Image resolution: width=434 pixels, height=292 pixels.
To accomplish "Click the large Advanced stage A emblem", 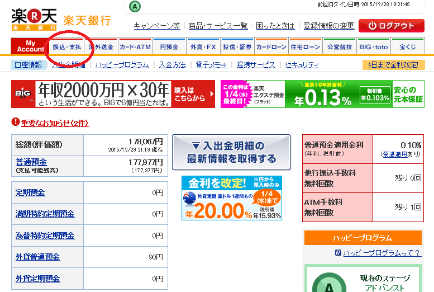I will coord(329,283).
